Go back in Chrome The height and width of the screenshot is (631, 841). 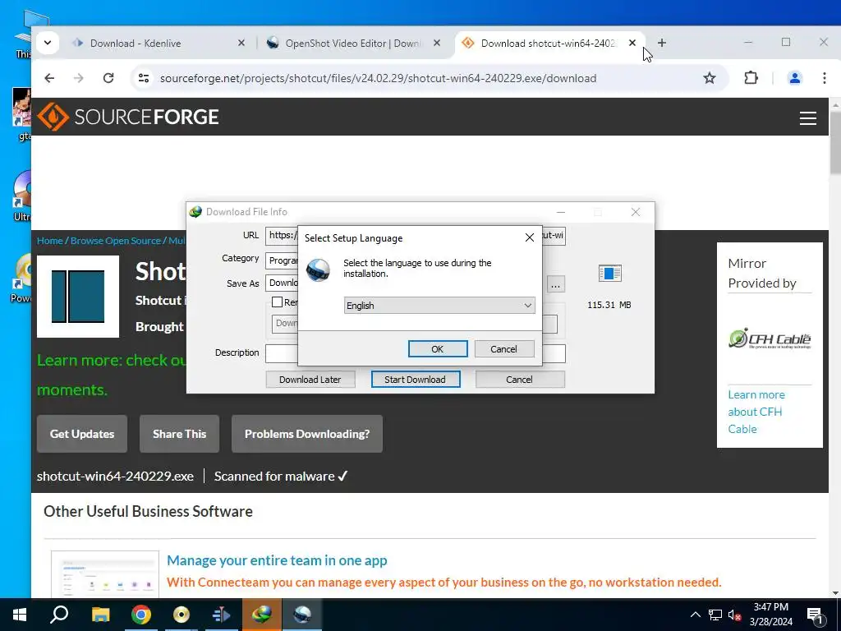click(49, 78)
